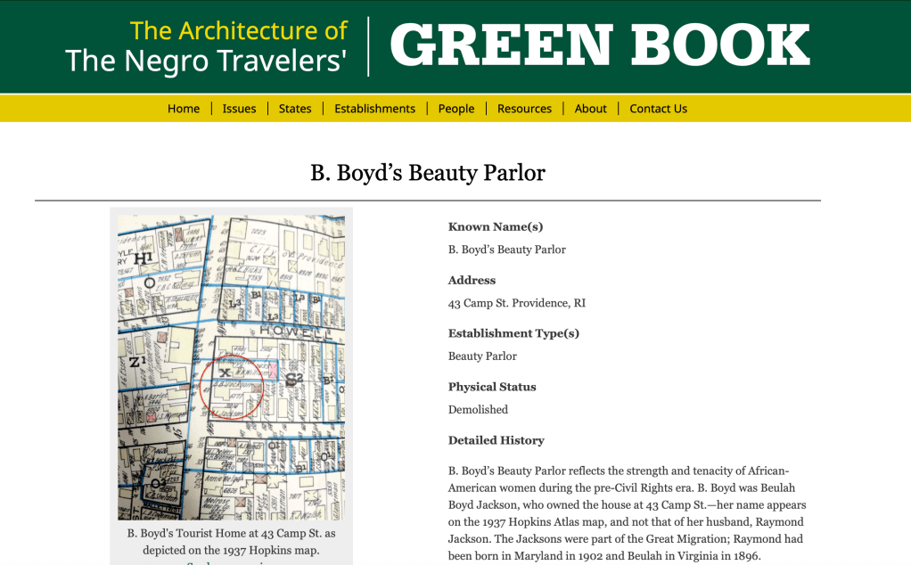Click the Z1 label on the map

pyautogui.click(x=137, y=362)
